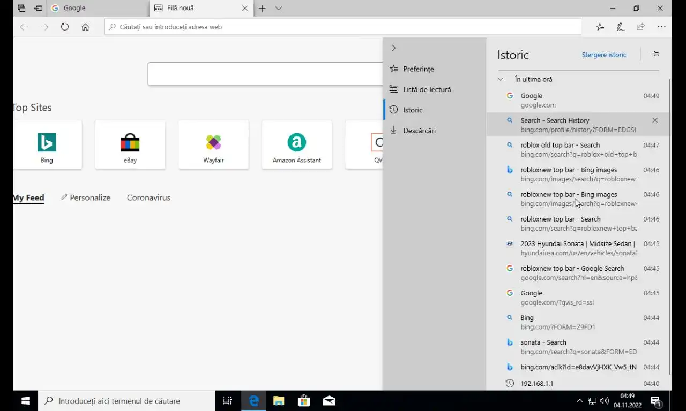Click the Edge icon in taskbar
Image resolution: width=686 pixels, height=411 pixels.
(x=253, y=401)
